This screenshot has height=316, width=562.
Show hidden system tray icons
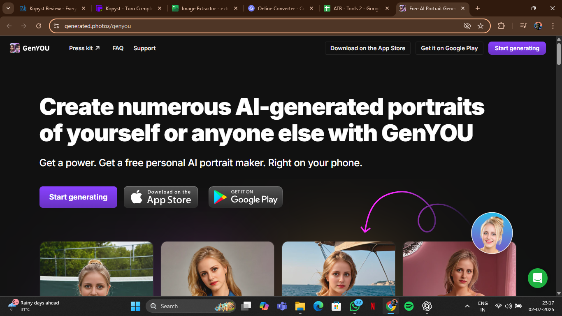point(467,306)
